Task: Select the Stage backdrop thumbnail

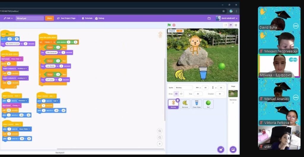Action: tap(233, 94)
